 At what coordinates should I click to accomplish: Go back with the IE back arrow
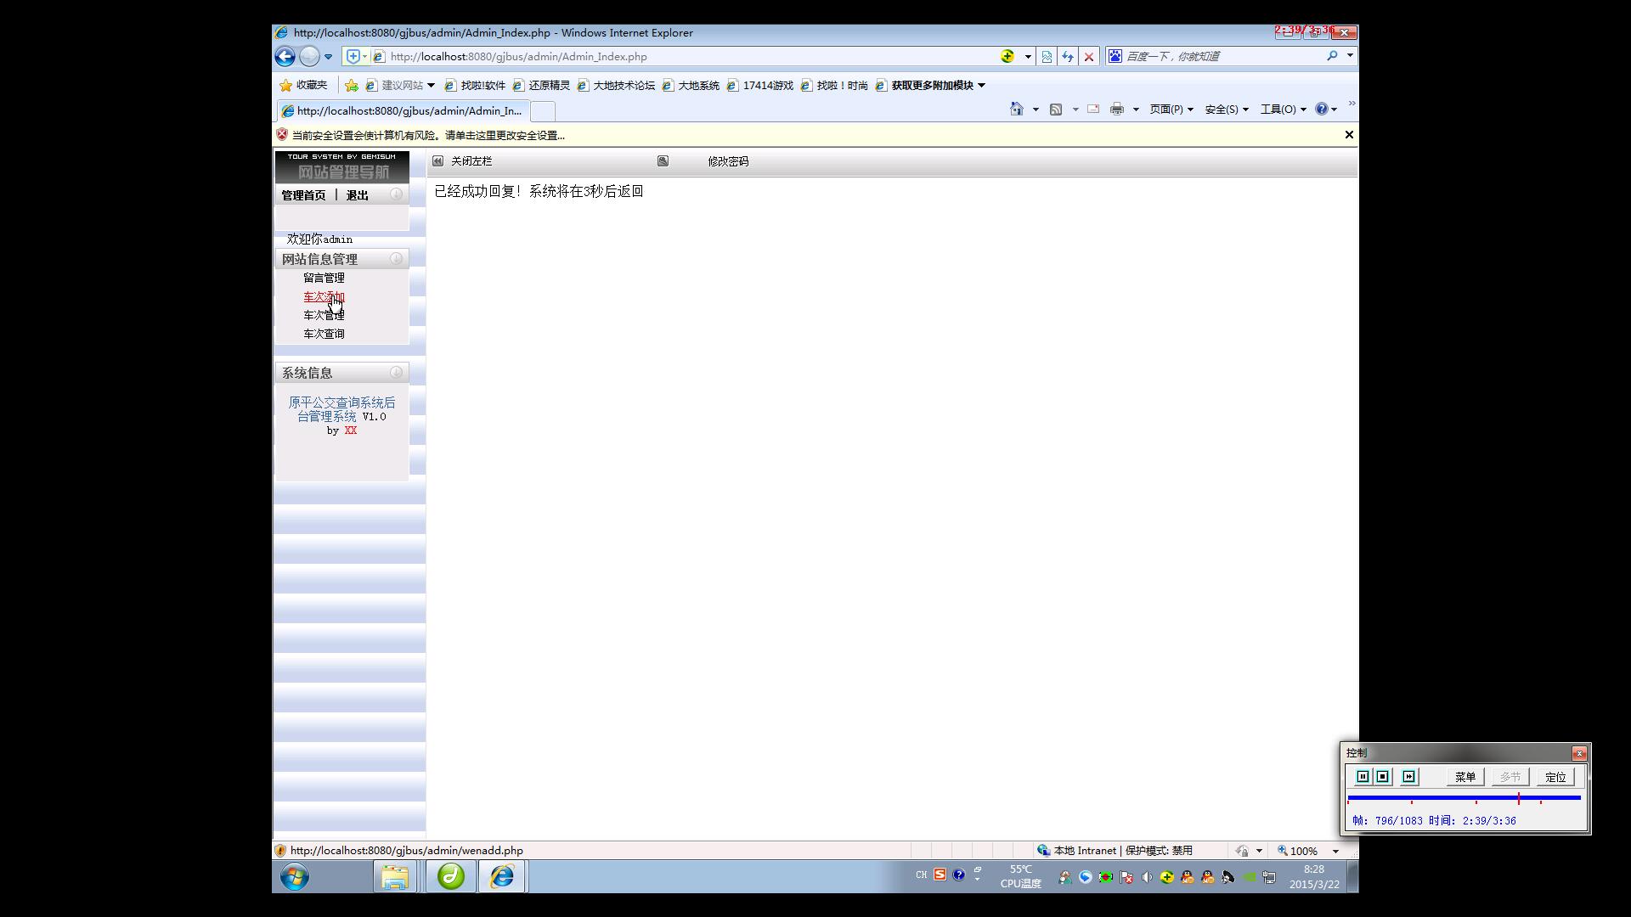tap(285, 56)
